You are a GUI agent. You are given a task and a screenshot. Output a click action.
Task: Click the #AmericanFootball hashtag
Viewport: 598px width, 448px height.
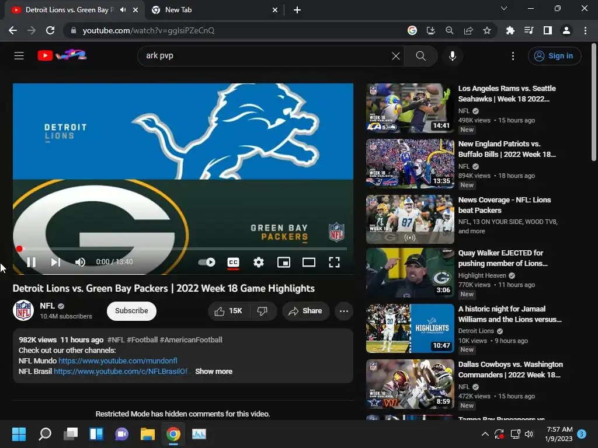(x=191, y=340)
